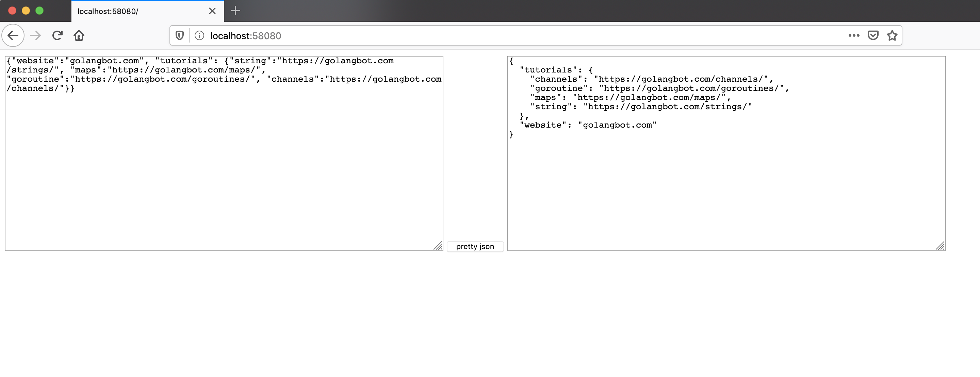Show site information via the info icon
This screenshot has width=980, height=377.
tap(199, 35)
